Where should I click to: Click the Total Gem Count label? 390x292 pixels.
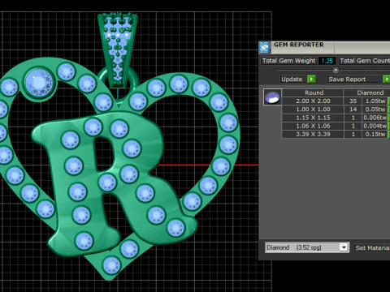pyautogui.click(x=365, y=61)
